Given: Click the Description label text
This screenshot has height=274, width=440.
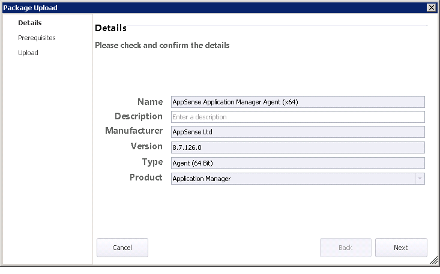Looking at the screenshot, I should (x=139, y=116).
